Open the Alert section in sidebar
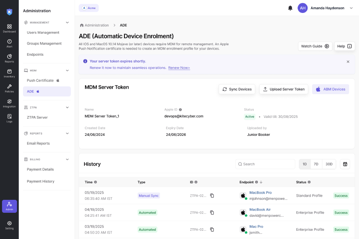This screenshot has height=239, width=359. pos(9,43)
